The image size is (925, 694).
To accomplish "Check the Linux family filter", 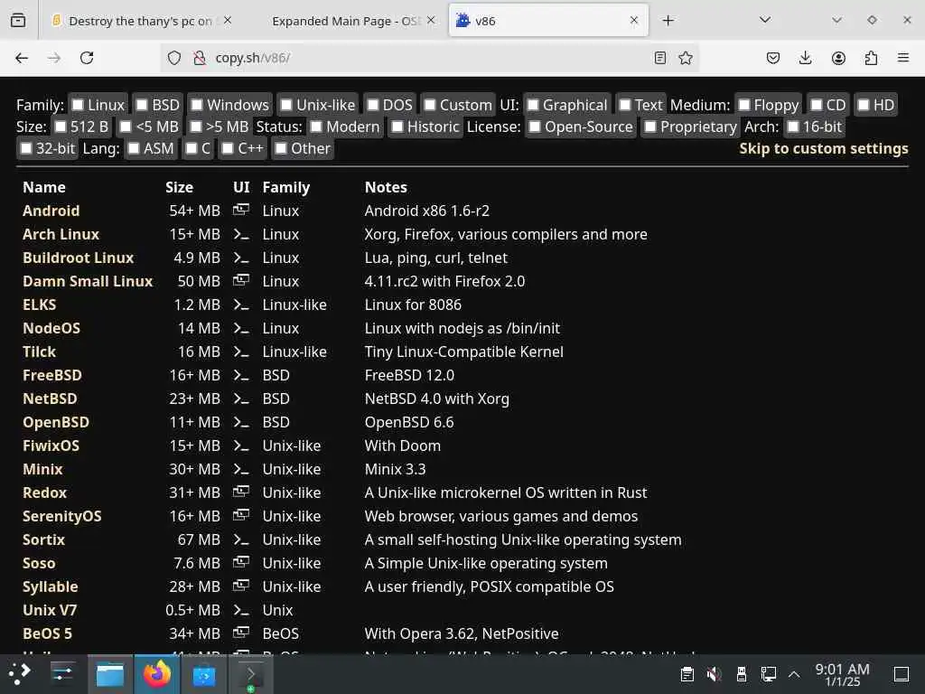I will (x=78, y=105).
